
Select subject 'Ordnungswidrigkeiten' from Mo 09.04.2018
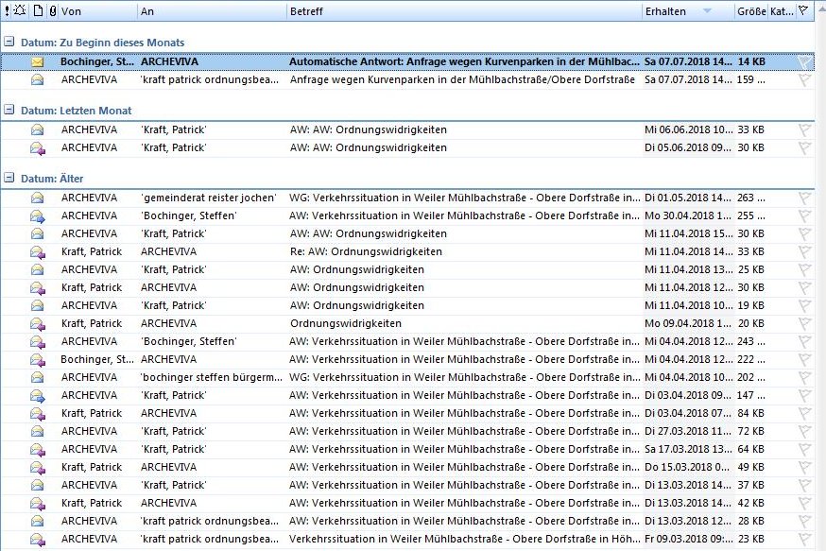[x=346, y=323]
